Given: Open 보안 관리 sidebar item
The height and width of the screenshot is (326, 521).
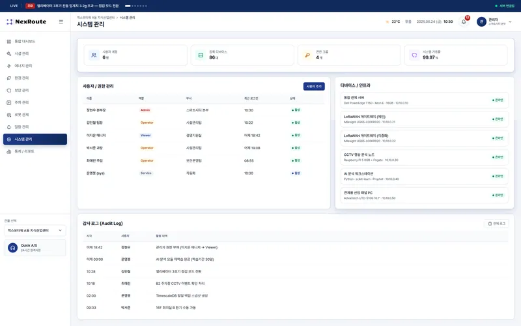Looking at the screenshot, I should [35, 90].
